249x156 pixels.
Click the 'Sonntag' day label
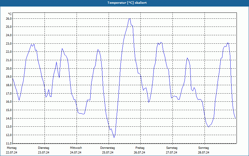point(204,148)
